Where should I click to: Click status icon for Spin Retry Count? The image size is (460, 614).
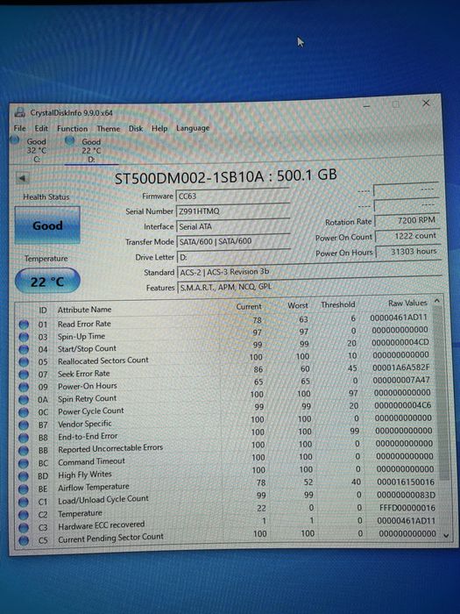pos(24,399)
